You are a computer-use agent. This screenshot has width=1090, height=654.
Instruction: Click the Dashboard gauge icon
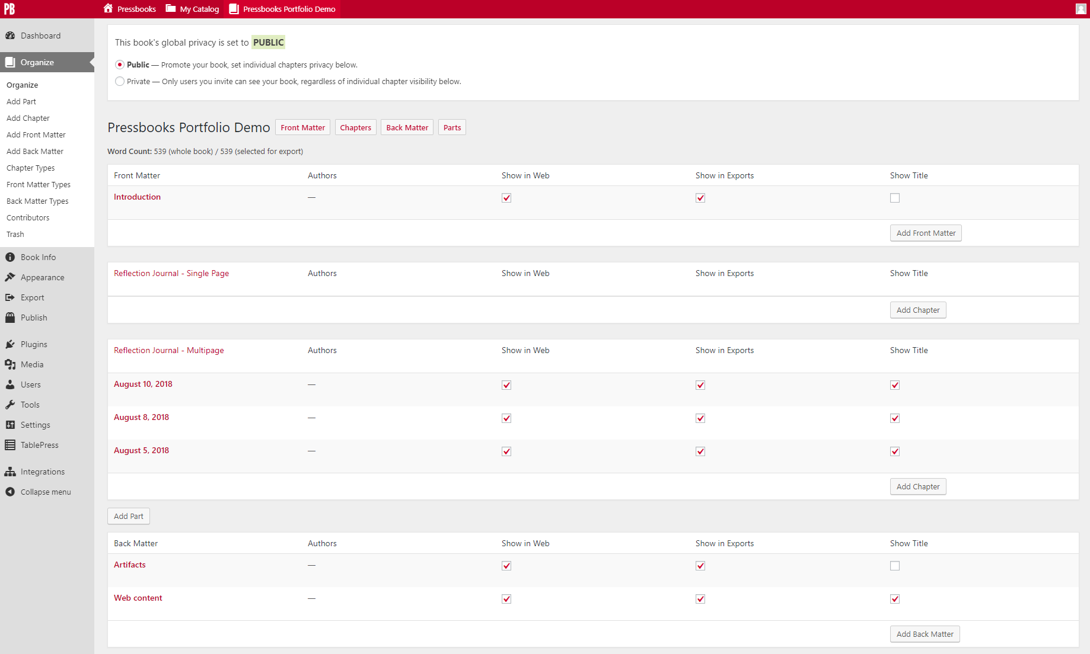(10, 36)
